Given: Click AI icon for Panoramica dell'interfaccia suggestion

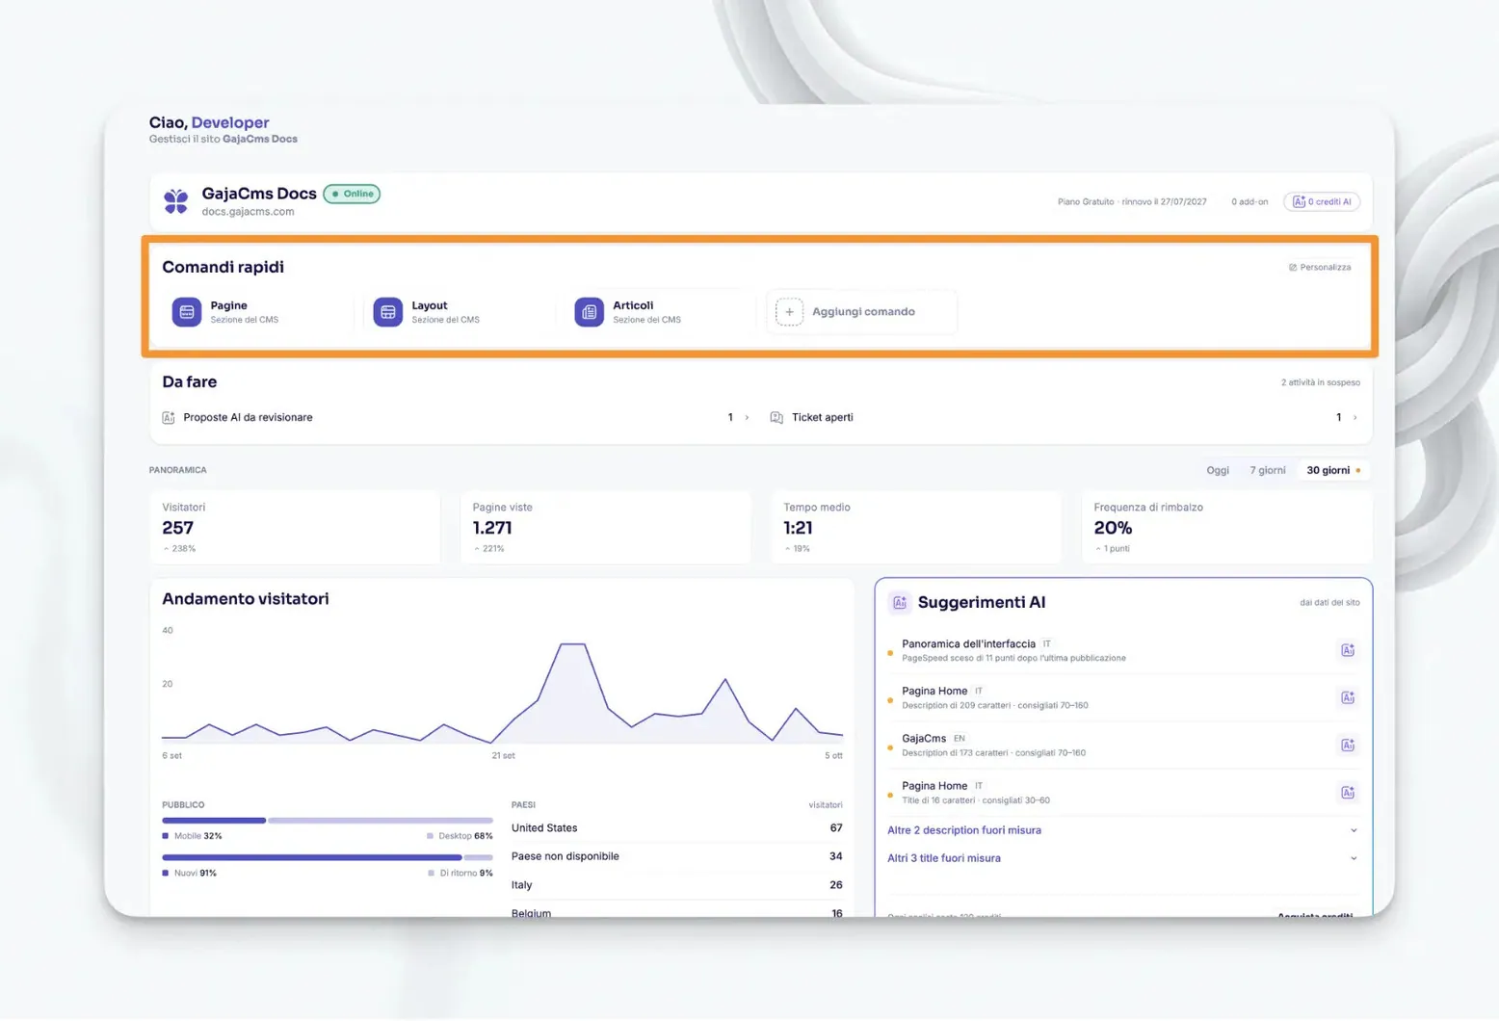Looking at the screenshot, I should 1348,650.
